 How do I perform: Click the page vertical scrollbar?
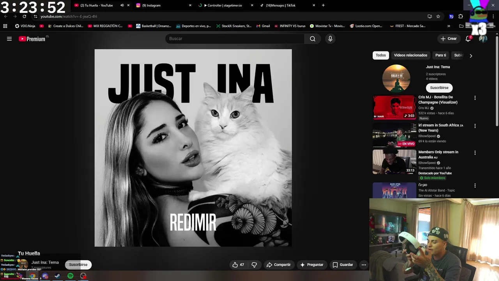[497, 81]
